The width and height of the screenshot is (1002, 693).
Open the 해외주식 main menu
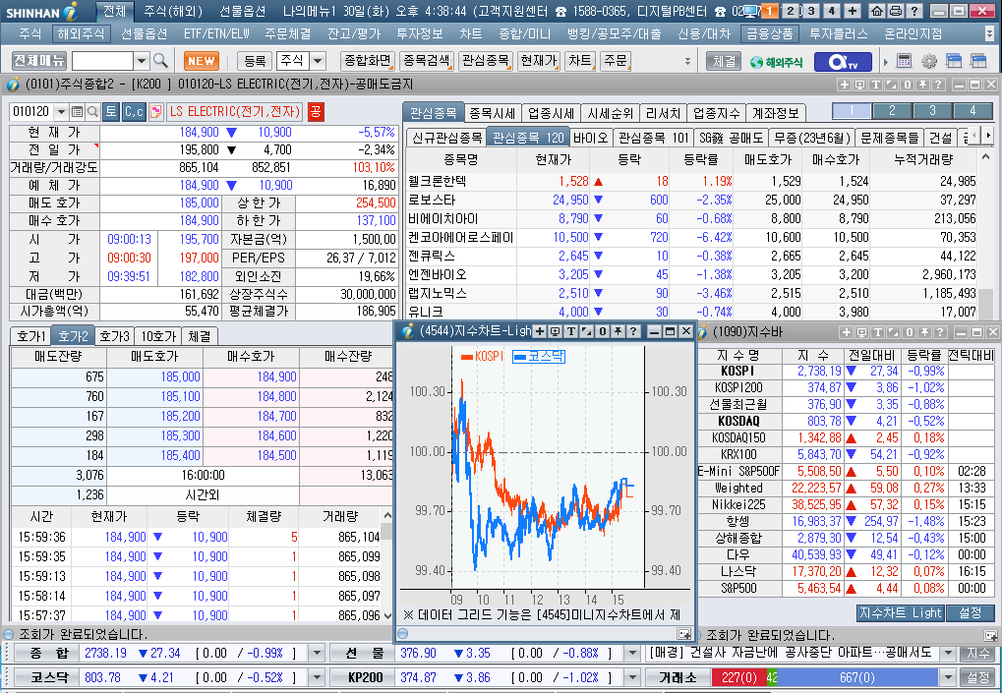[x=81, y=33]
